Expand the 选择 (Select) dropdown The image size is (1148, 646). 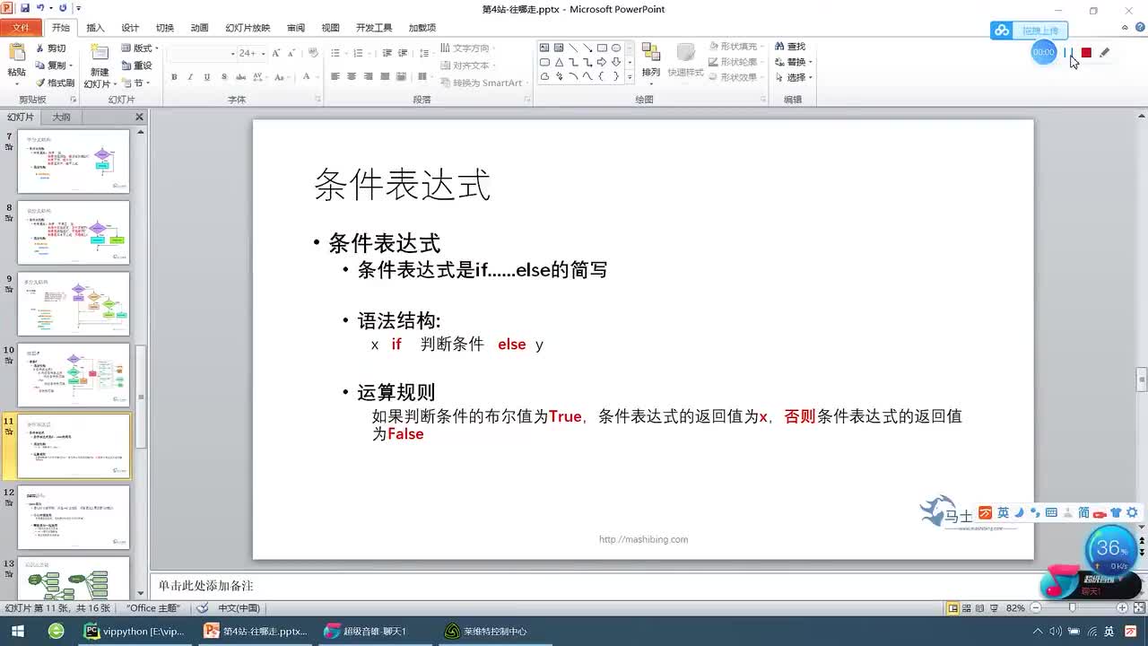coord(794,78)
